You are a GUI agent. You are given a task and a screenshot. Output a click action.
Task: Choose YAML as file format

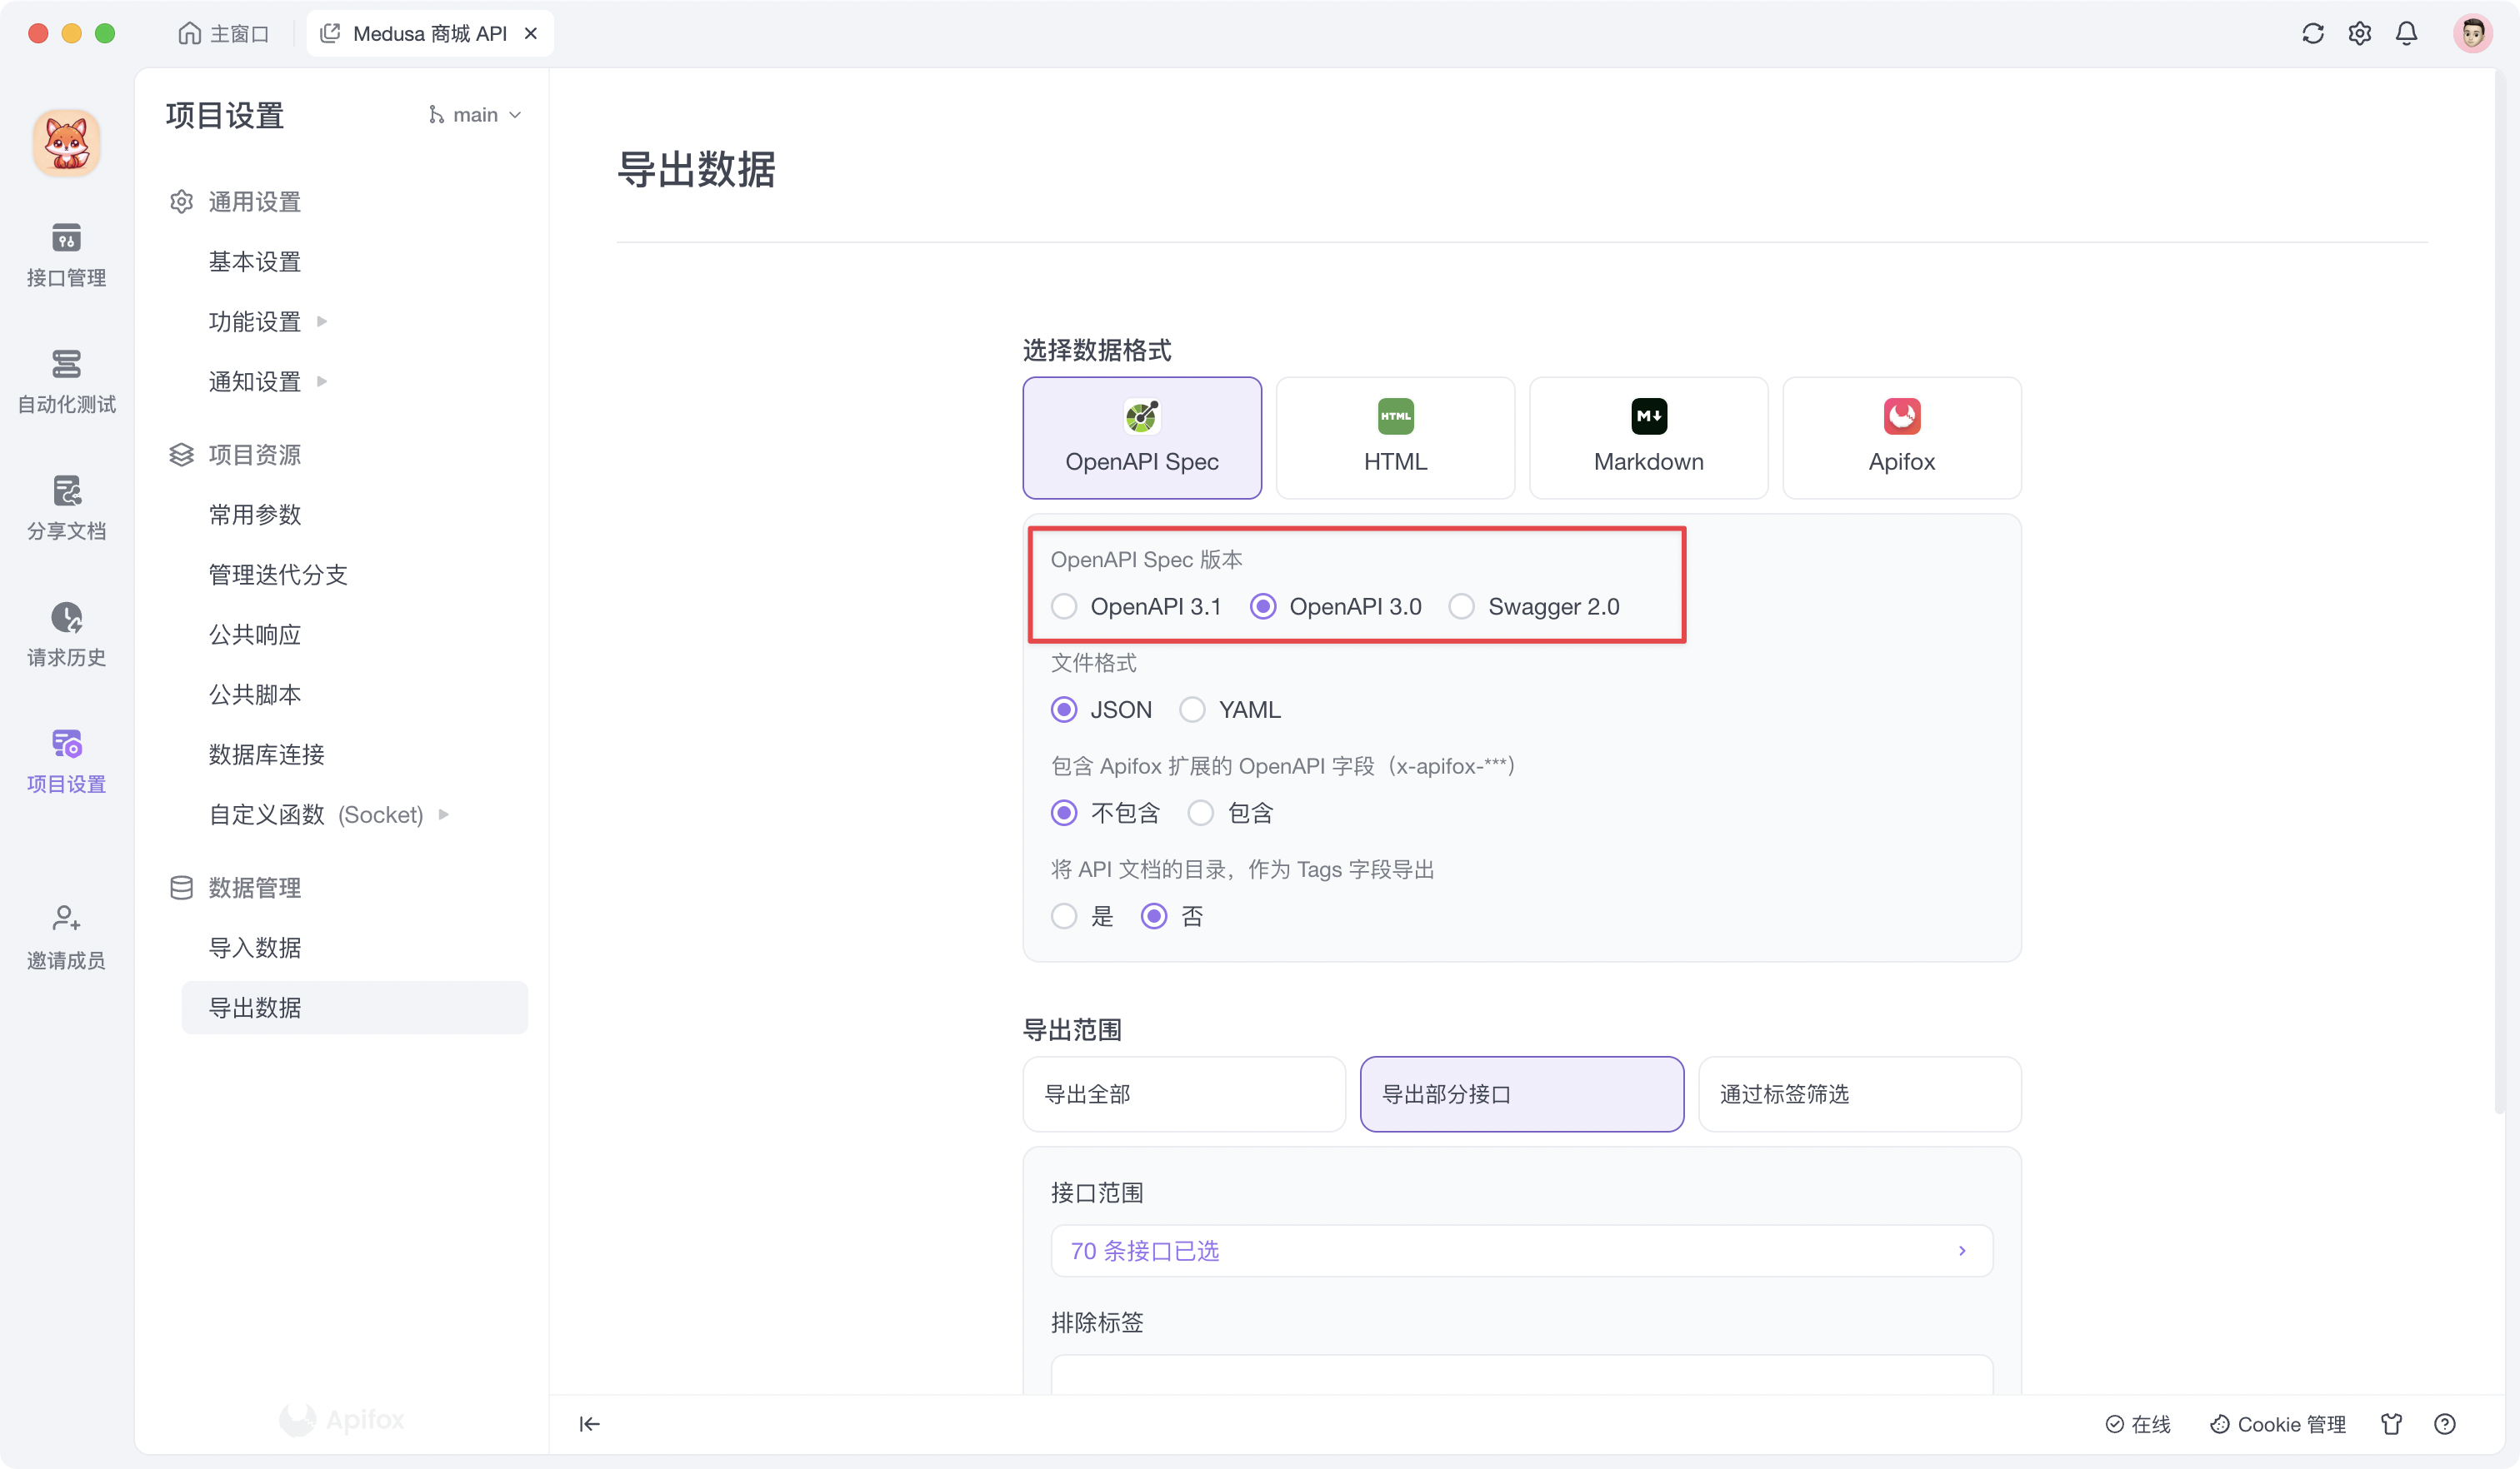pyautogui.click(x=1192, y=710)
